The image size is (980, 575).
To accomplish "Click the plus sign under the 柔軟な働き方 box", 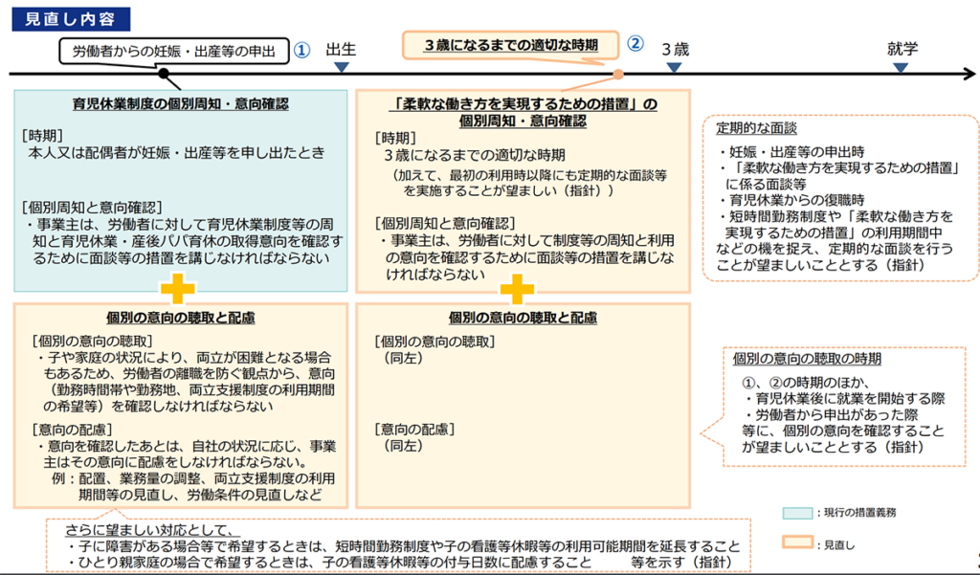I will click(516, 289).
